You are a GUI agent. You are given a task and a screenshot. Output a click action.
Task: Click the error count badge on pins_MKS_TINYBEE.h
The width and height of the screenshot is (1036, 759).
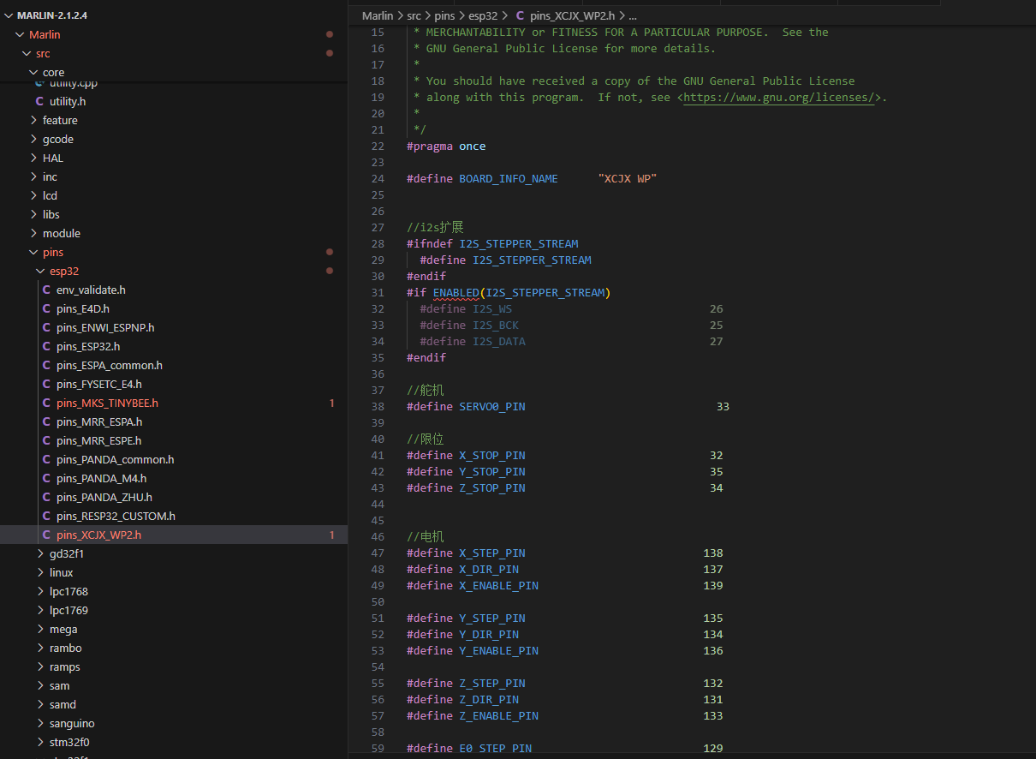click(332, 403)
